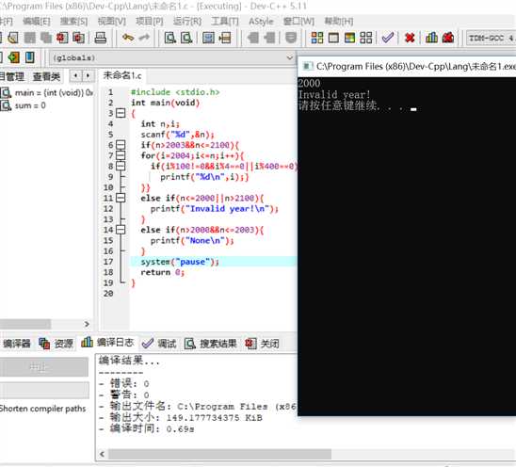
Task: Click Shorten compiler paths option
Action: coord(42,409)
